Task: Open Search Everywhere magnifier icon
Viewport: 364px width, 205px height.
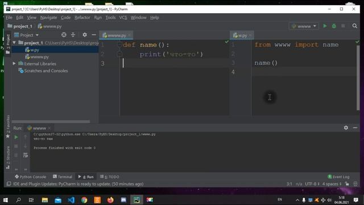Action: click(x=355, y=26)
